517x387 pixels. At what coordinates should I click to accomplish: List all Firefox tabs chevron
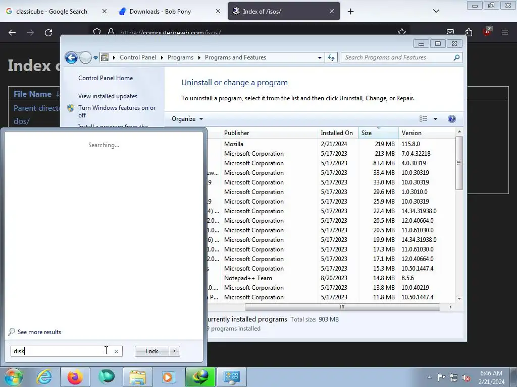[436, 11]
